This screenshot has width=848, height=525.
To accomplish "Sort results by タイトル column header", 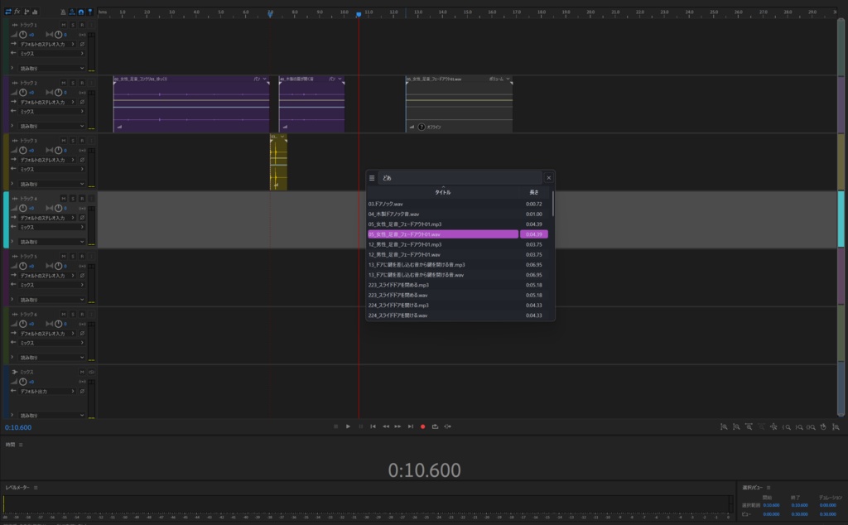I will coord(442,192).
